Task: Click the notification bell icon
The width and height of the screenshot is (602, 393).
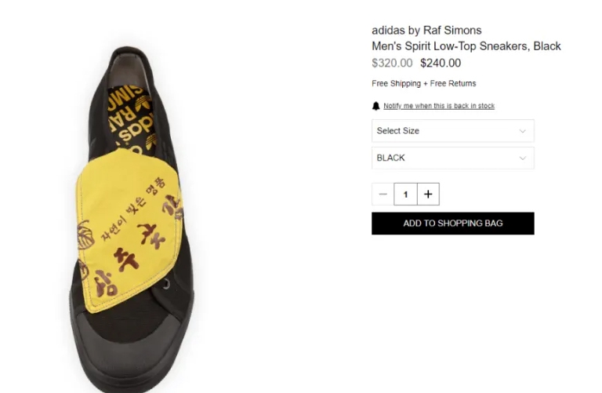Action: coord(376,106)
